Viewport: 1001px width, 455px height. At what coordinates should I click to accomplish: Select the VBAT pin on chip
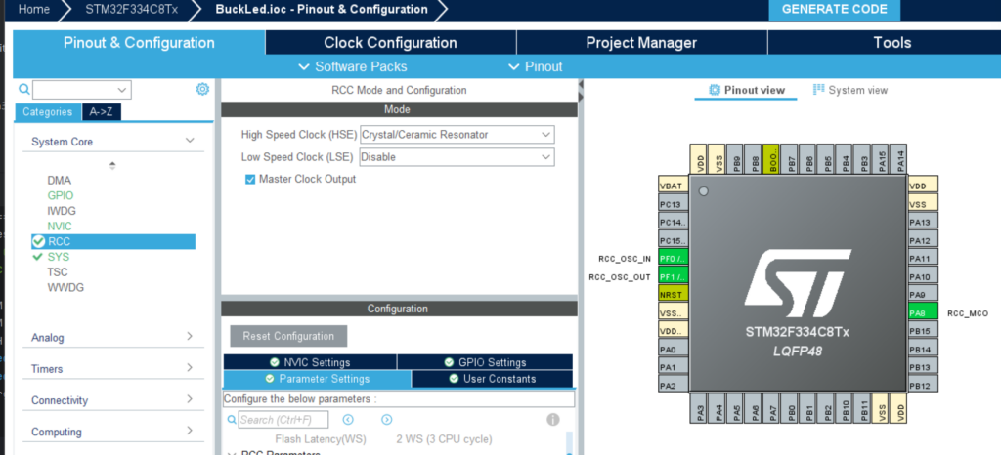(674, 186)
